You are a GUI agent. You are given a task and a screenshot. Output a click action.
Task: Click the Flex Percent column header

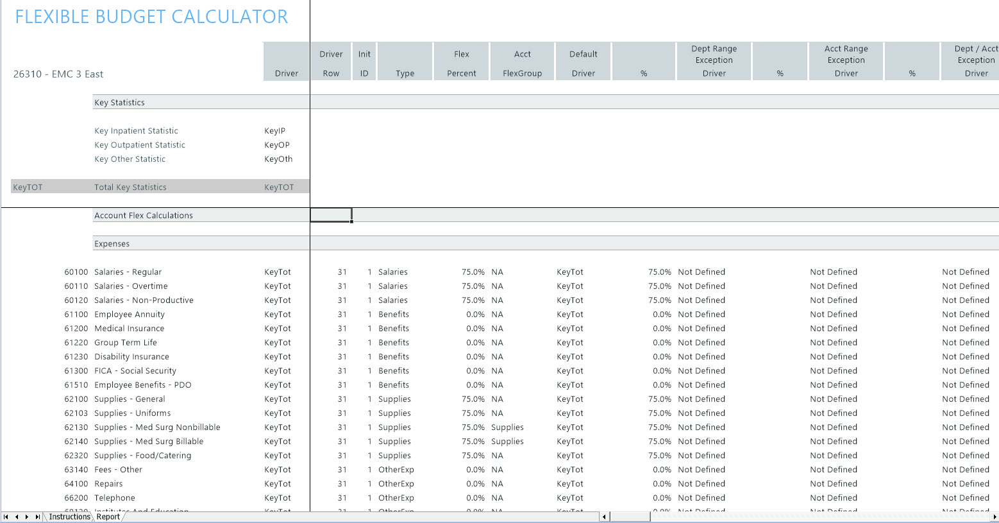pos(462,63)
